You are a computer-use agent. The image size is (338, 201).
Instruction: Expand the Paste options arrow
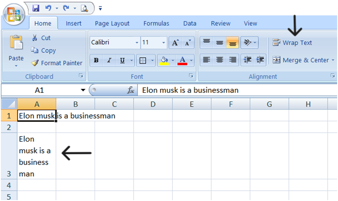[x=16, y=66]
